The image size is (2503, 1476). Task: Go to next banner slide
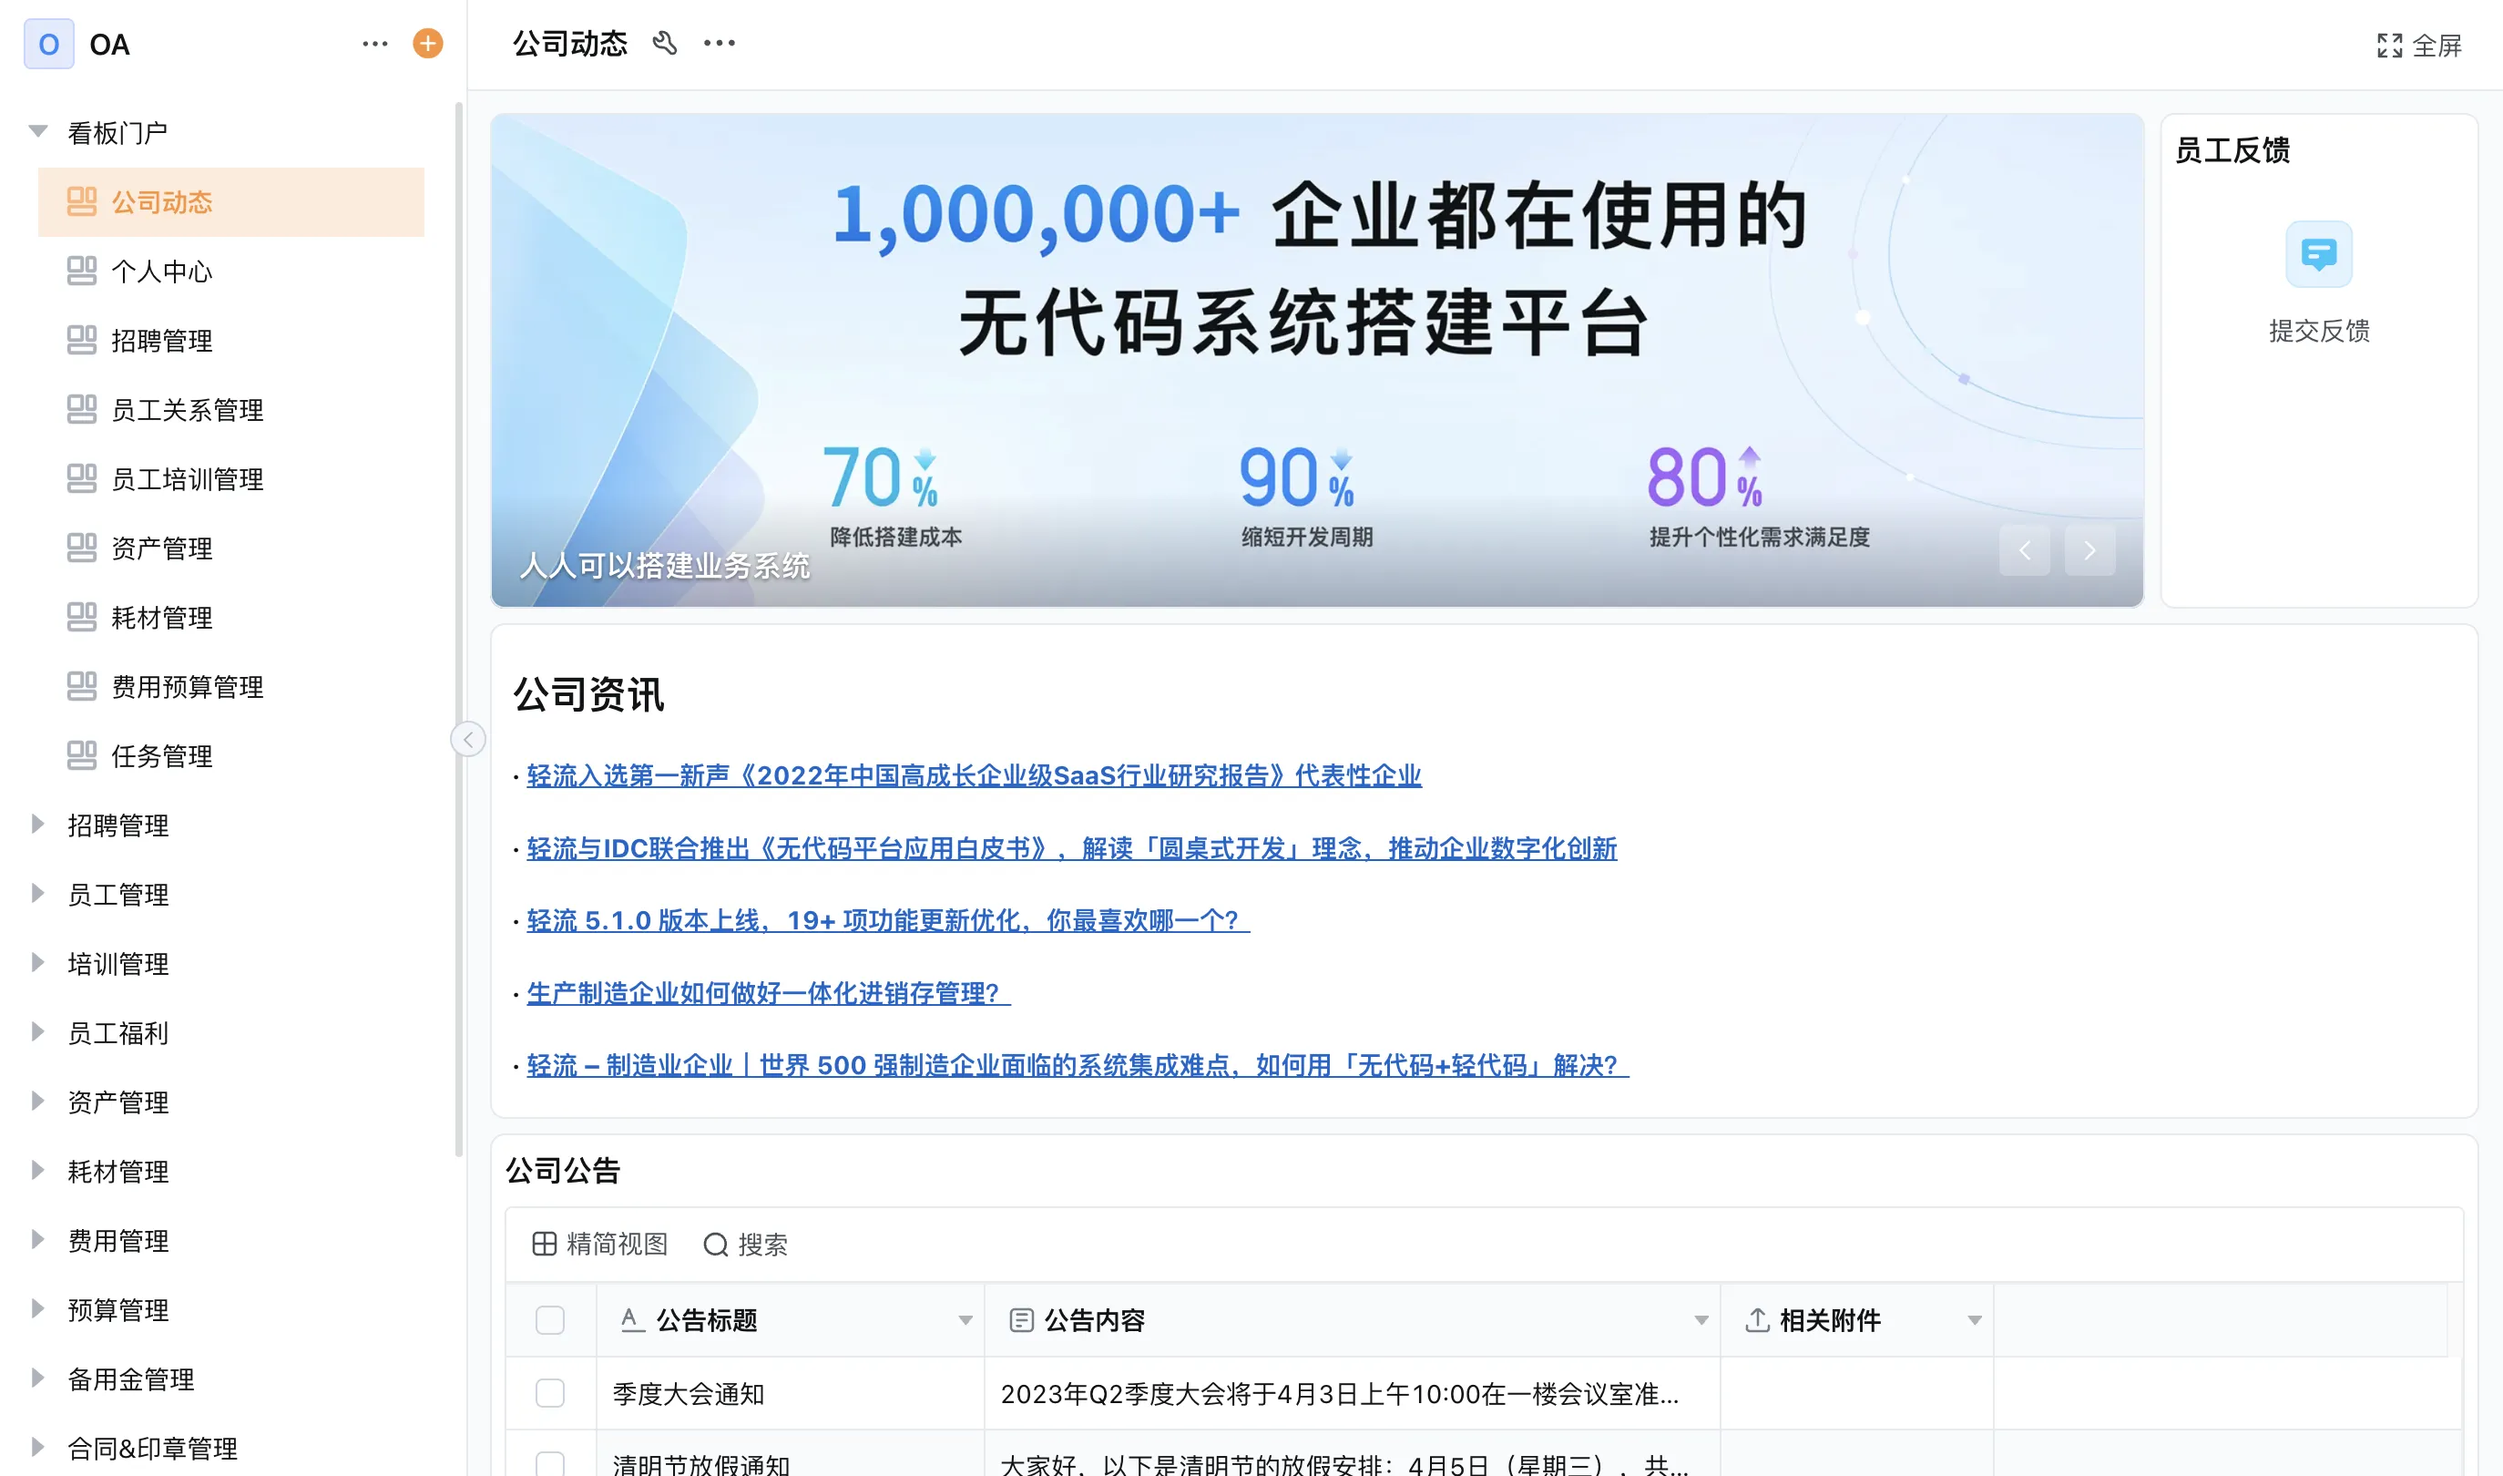[x=2089, y=550]
